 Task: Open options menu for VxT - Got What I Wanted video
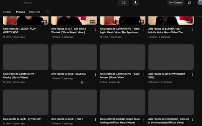pyautogui.click(x=95, y=29)
